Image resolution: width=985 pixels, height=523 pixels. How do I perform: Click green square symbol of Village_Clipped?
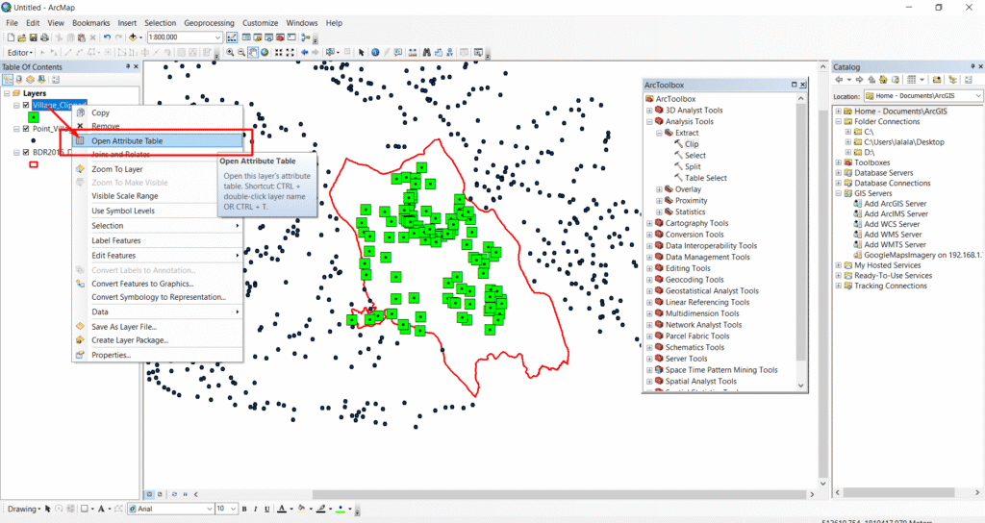click(x=34, y=116)
